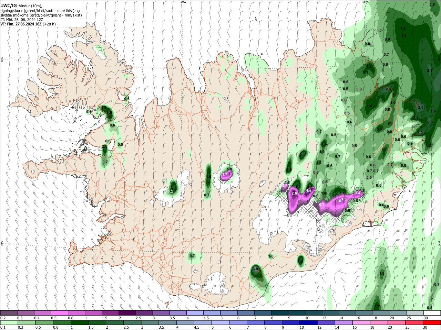Click the 15W longitude label
This screenshot has height=330, width=441.
[x=365, y=2]
